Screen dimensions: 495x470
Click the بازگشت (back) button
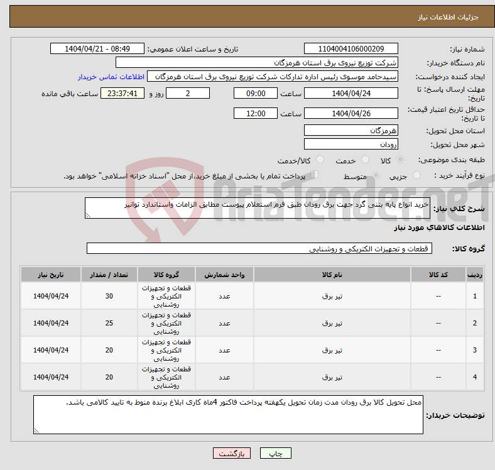(x=232, y=453)
